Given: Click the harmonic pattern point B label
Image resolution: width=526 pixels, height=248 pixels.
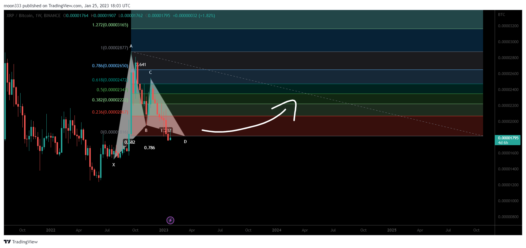Looking at the screenshot, I should point(146,130).
